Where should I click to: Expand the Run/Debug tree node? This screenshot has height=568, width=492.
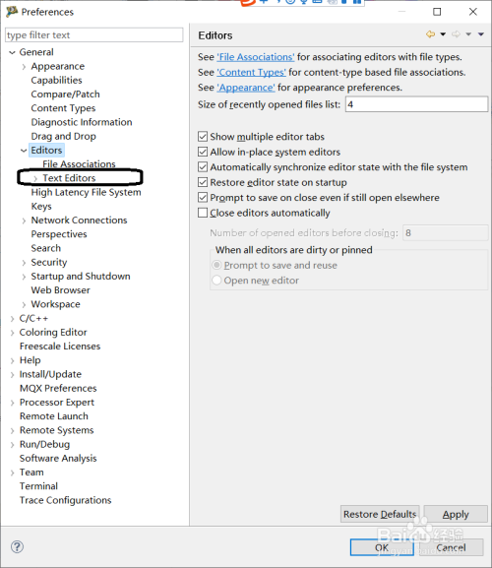point(13,445)
